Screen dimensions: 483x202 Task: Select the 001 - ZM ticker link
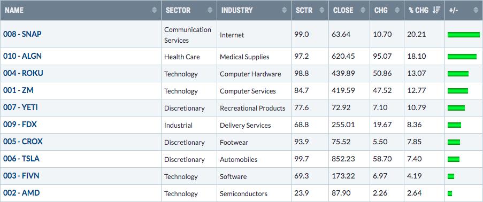(18, 90)
